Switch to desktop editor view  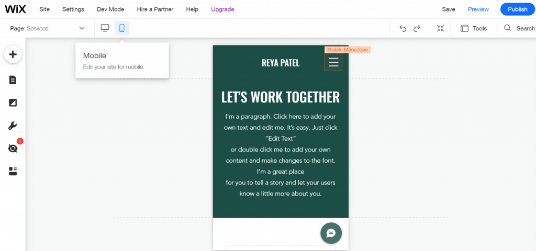(105, 28)
